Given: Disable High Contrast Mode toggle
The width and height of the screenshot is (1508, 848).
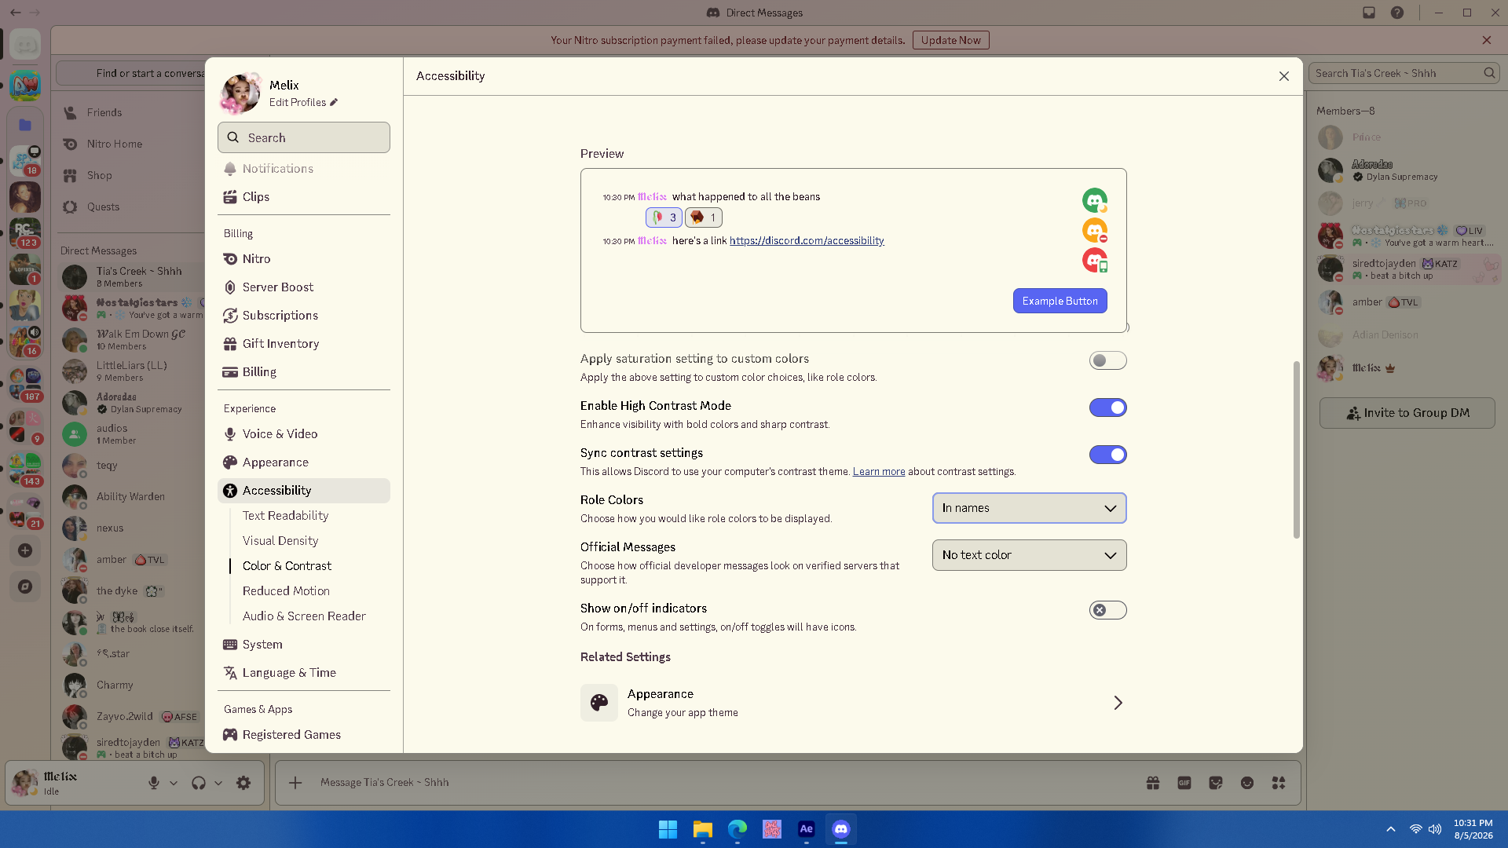Looking at the screenshot, I should tap(1107, 408).
